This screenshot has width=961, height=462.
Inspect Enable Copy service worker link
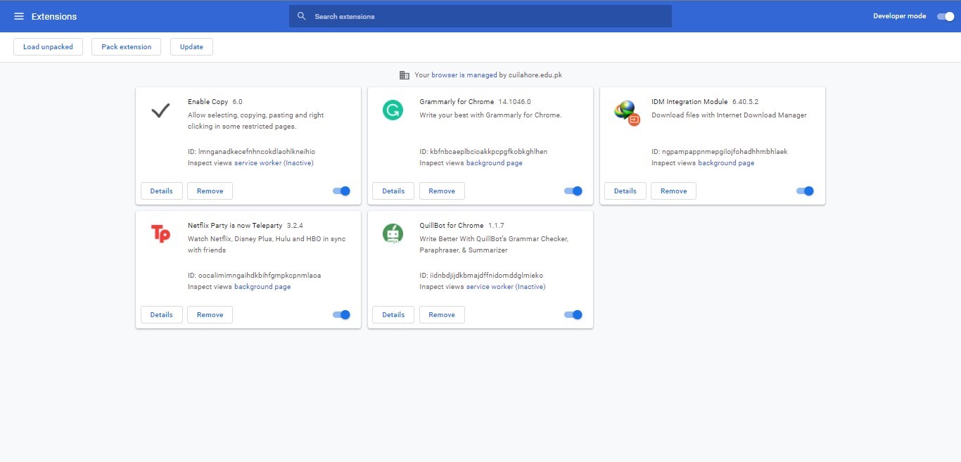[274, 163]
